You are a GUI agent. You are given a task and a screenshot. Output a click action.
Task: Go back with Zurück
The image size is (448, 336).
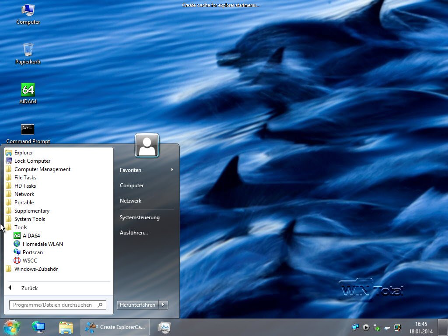point(29,288)
